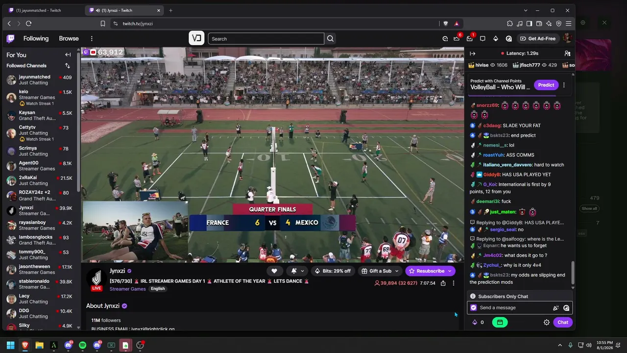This screenshot has height=353, width=627.
Task: Open the Whispers speech bubble icon
Action: tap(482, 39)
